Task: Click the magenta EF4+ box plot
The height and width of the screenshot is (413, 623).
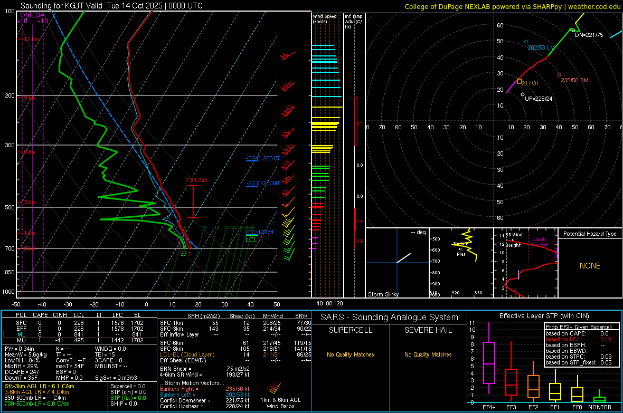Action: (489, 358)
